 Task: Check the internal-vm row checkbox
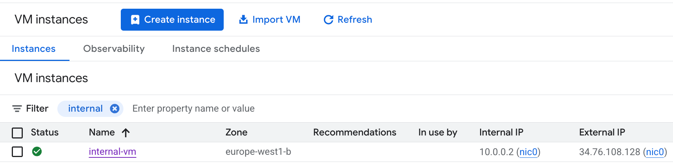(17, 152)
